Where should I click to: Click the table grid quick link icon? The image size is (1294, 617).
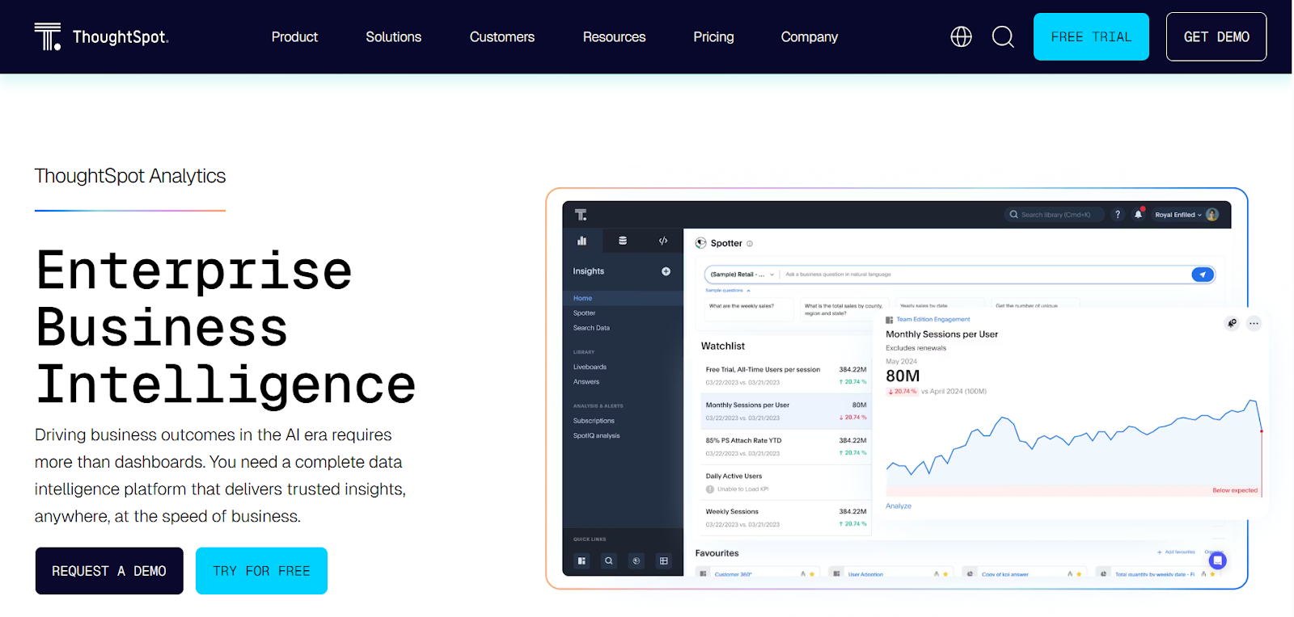(664, 560)
